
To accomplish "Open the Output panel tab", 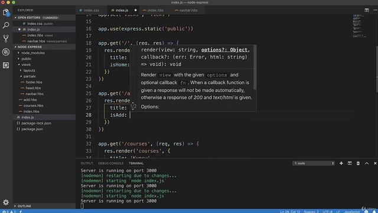I will [87, 163].
